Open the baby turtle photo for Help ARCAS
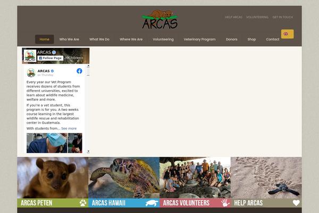 [x=266, y=177]
